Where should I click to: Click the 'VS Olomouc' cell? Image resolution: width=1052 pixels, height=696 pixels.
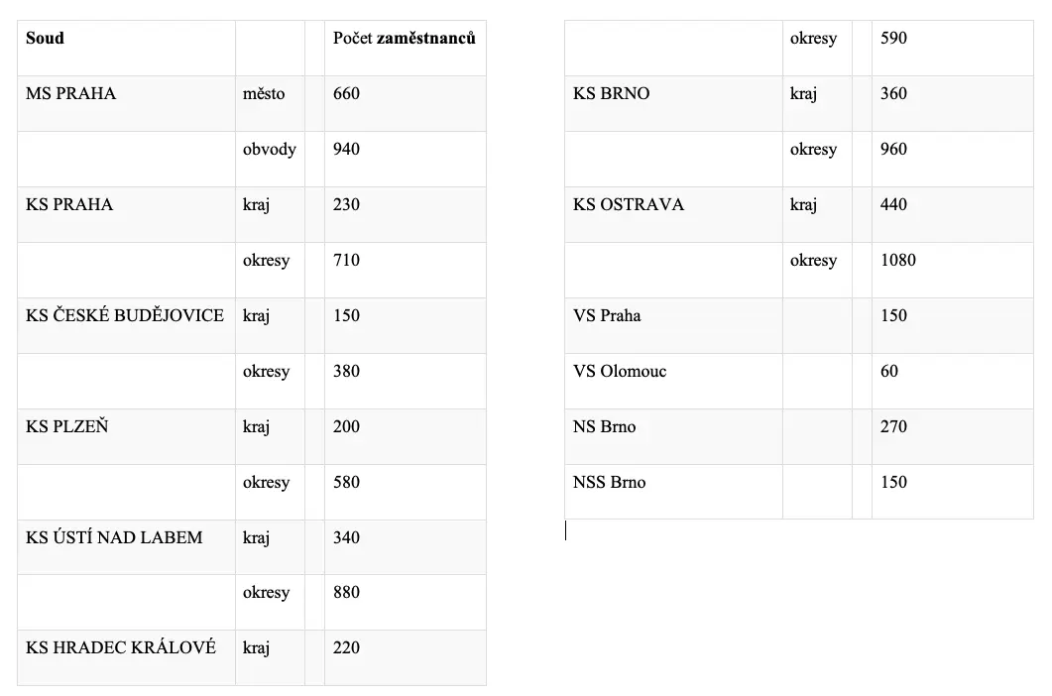pyautogui.click(x=673, y=382)
